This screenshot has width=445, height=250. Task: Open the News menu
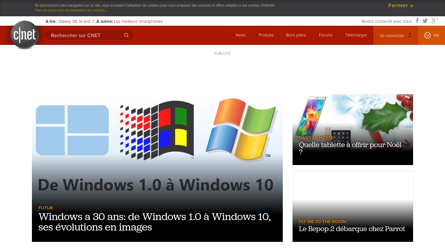pos(240,35)
